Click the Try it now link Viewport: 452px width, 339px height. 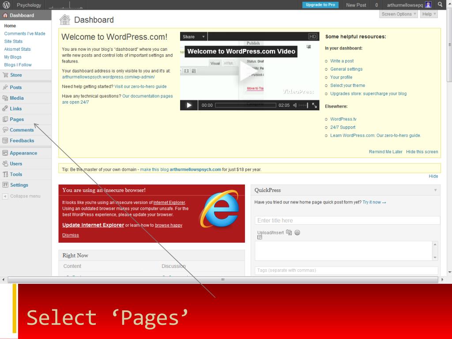click(x=374, y=202)
